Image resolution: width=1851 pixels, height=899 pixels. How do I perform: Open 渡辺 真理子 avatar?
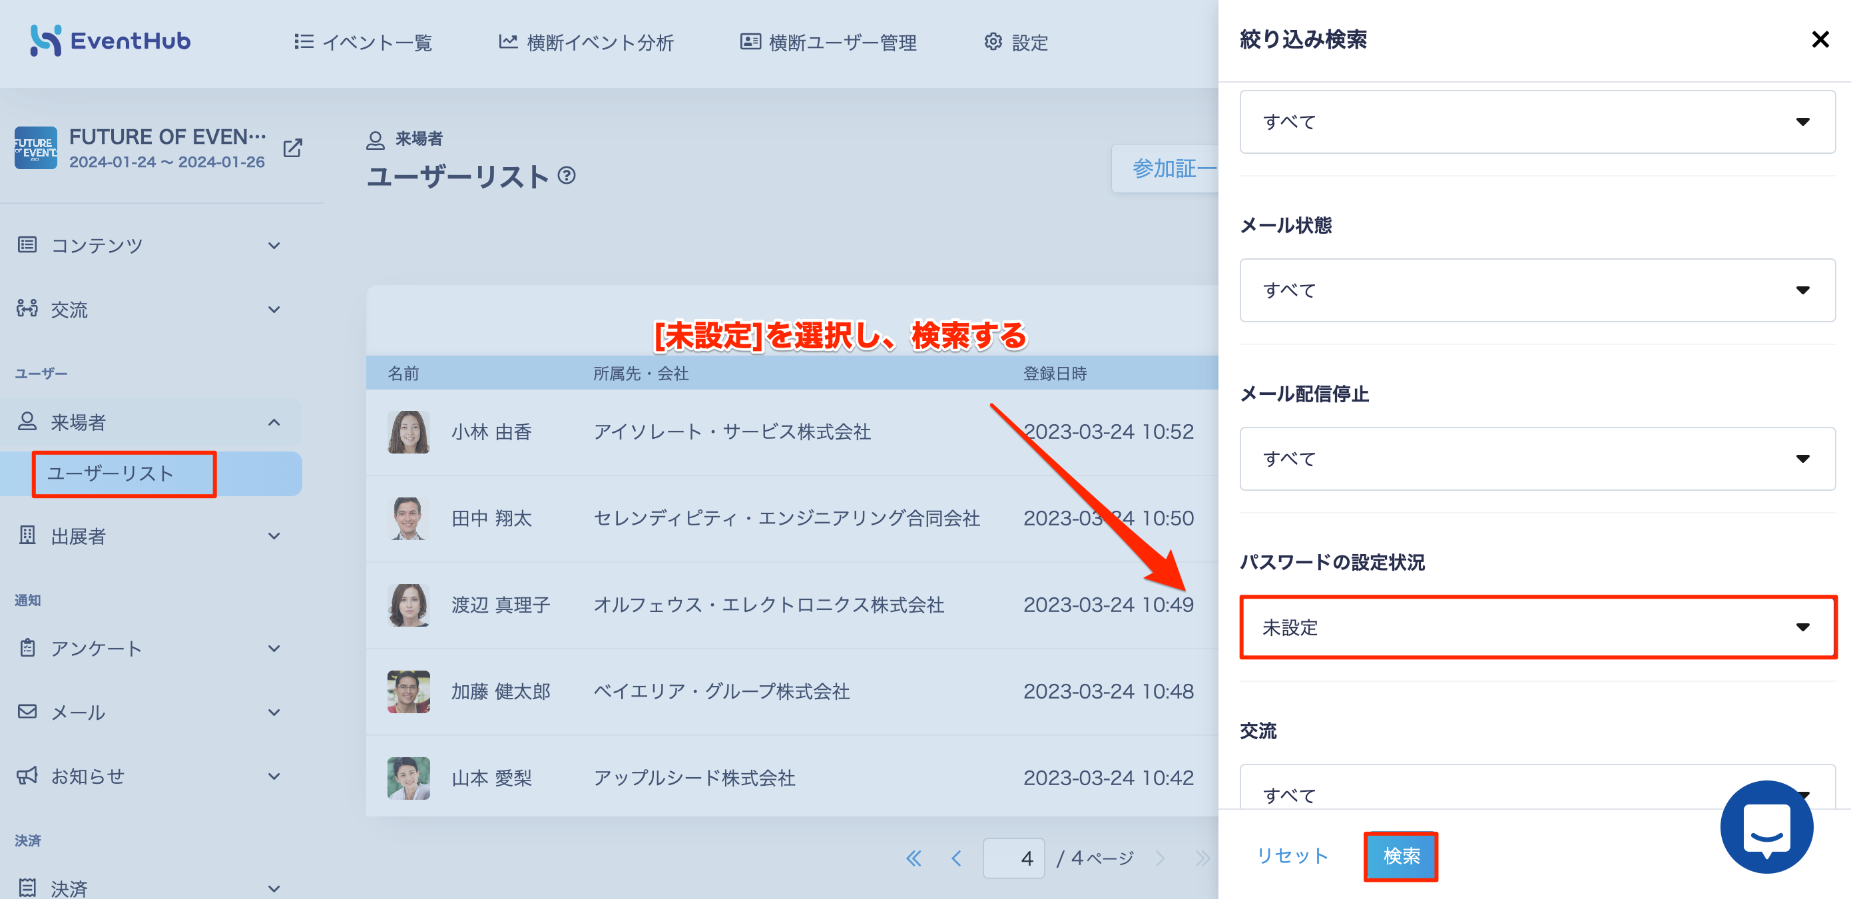pos(408,605)
